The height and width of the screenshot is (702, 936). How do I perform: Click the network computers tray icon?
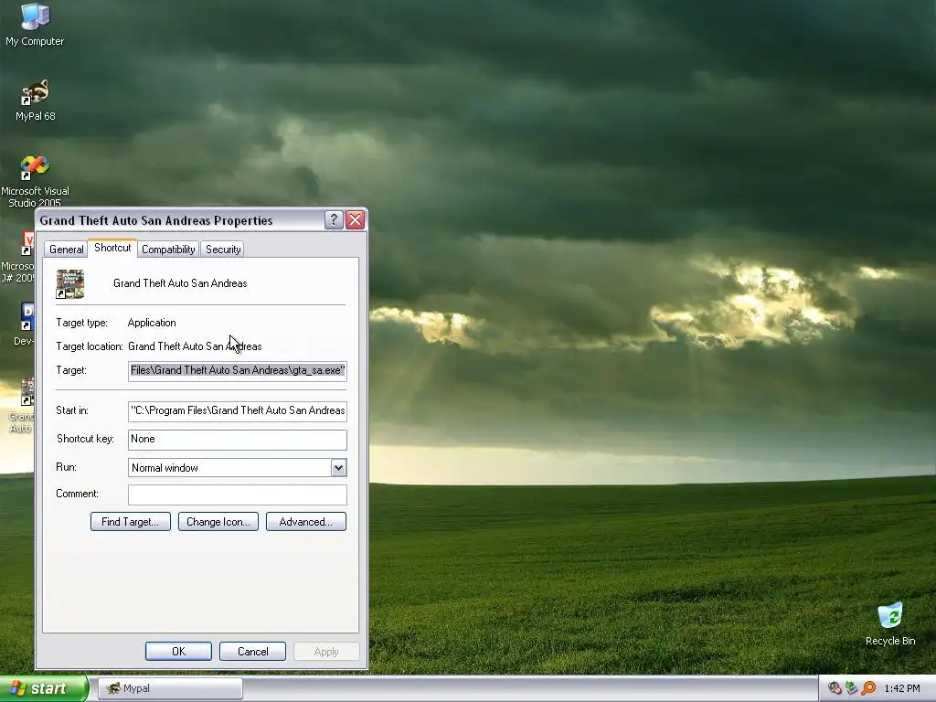[x=851, y=688]
